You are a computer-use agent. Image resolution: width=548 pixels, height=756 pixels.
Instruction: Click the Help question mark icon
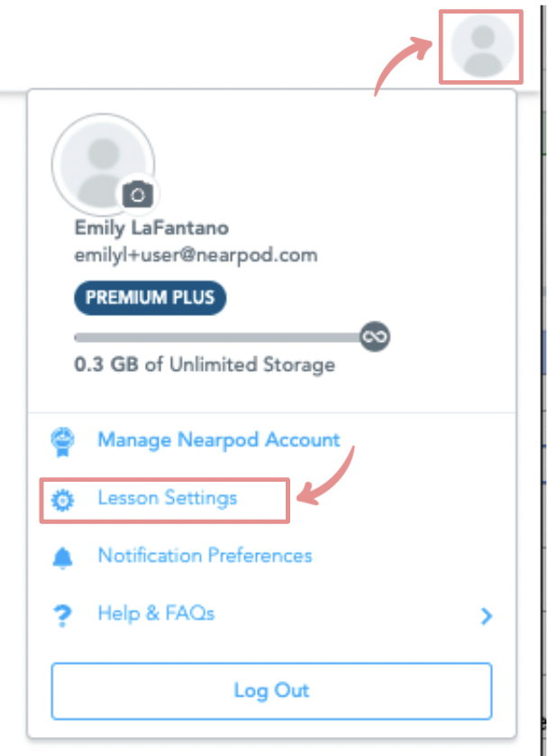pyautogui.click(x=62, y=615)
